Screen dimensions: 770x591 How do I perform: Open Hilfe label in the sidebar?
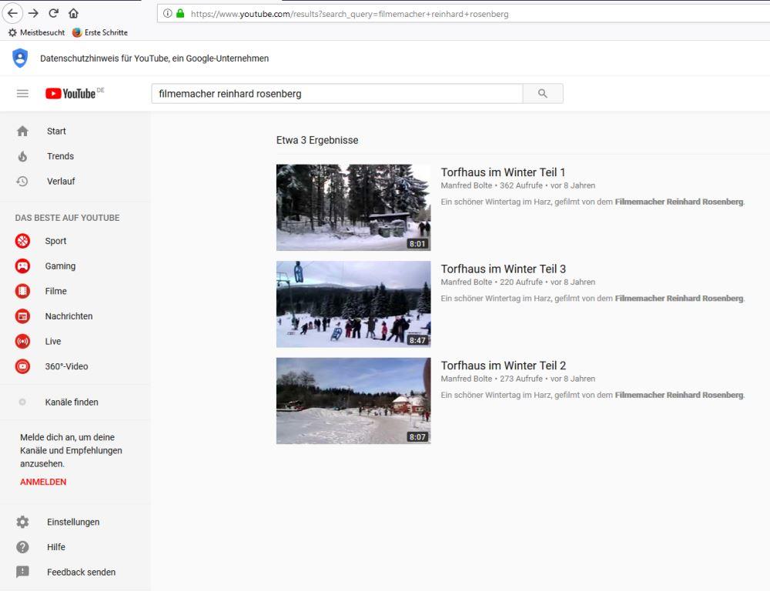click(56, 547)
